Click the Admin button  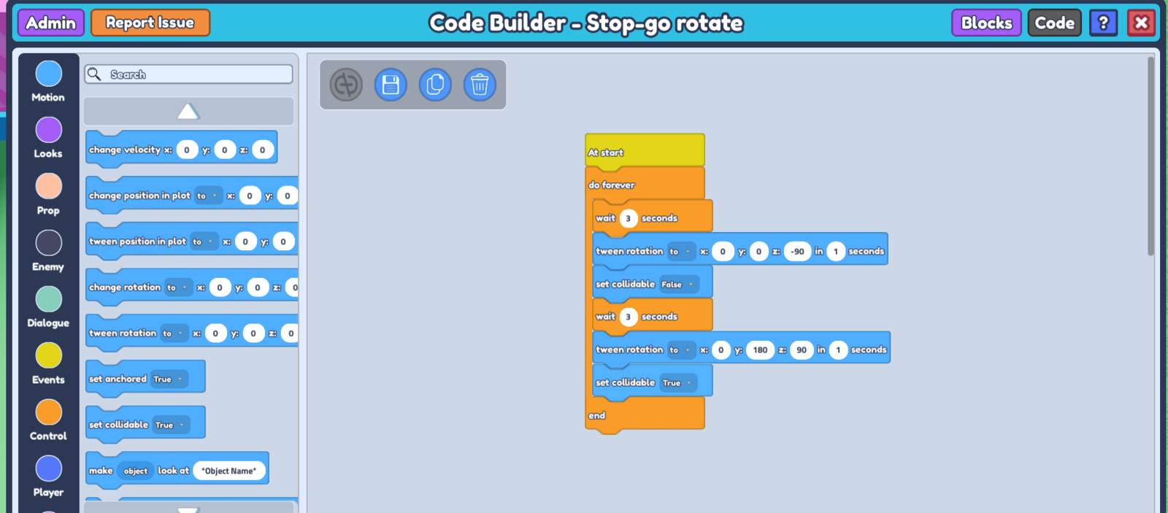pyautogui.click(x=51, y=23)
